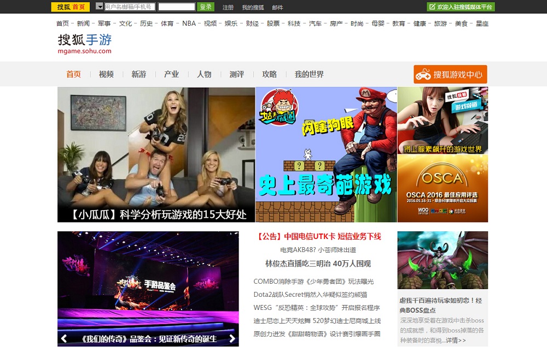Viewport: 547px width, 347px height.
Task: Switch to the 产业 tab
Action: pos(171,74)
